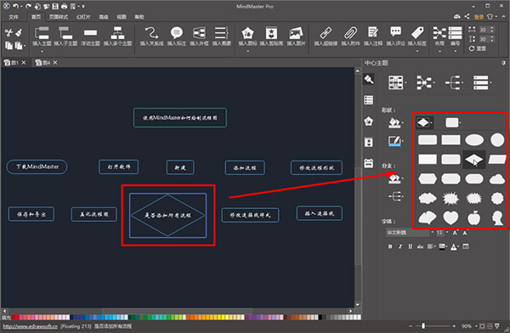Viewport: 510px width, 333px height.
Task: Open the File (文件) menu
Action: coord(14,17)
